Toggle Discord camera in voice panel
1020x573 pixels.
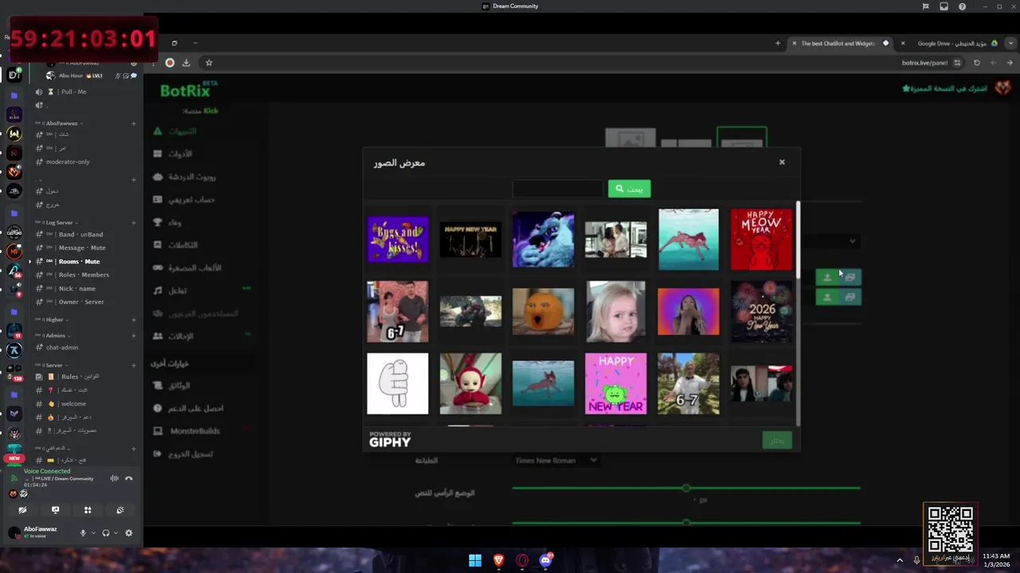pyautogui.click(x=22, y=510)
